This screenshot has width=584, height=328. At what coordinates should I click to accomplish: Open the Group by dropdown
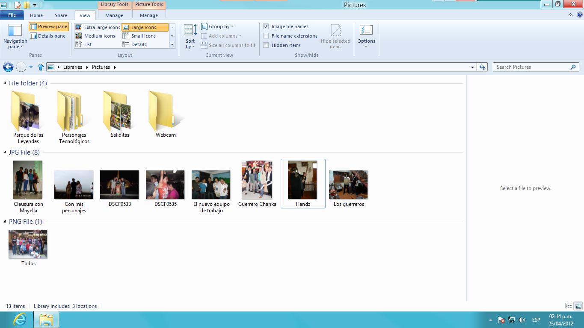tap(217, 26)
